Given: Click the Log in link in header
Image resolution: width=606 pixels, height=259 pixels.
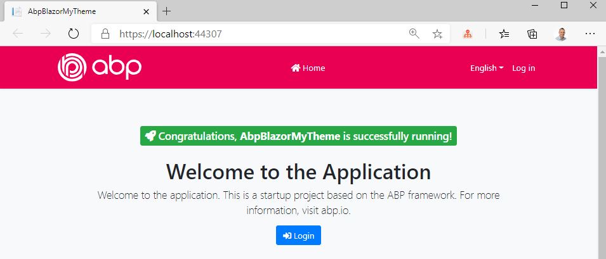Looking at the screenshot, I should [x=524, y=68].
